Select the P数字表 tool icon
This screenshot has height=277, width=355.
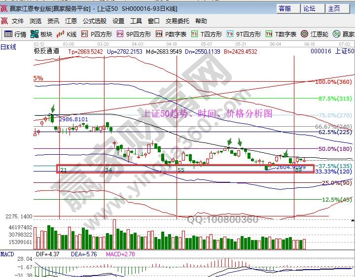[x=171, y=34]
